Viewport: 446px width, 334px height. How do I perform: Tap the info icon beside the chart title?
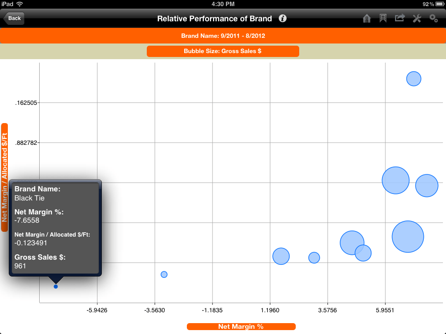[x=282, y=19]
